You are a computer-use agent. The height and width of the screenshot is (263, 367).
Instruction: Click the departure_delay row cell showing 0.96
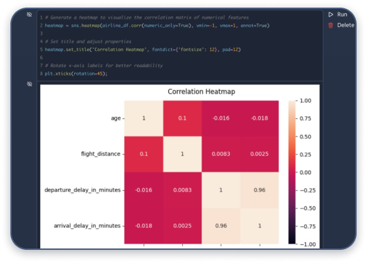click(x=260, y=190)
